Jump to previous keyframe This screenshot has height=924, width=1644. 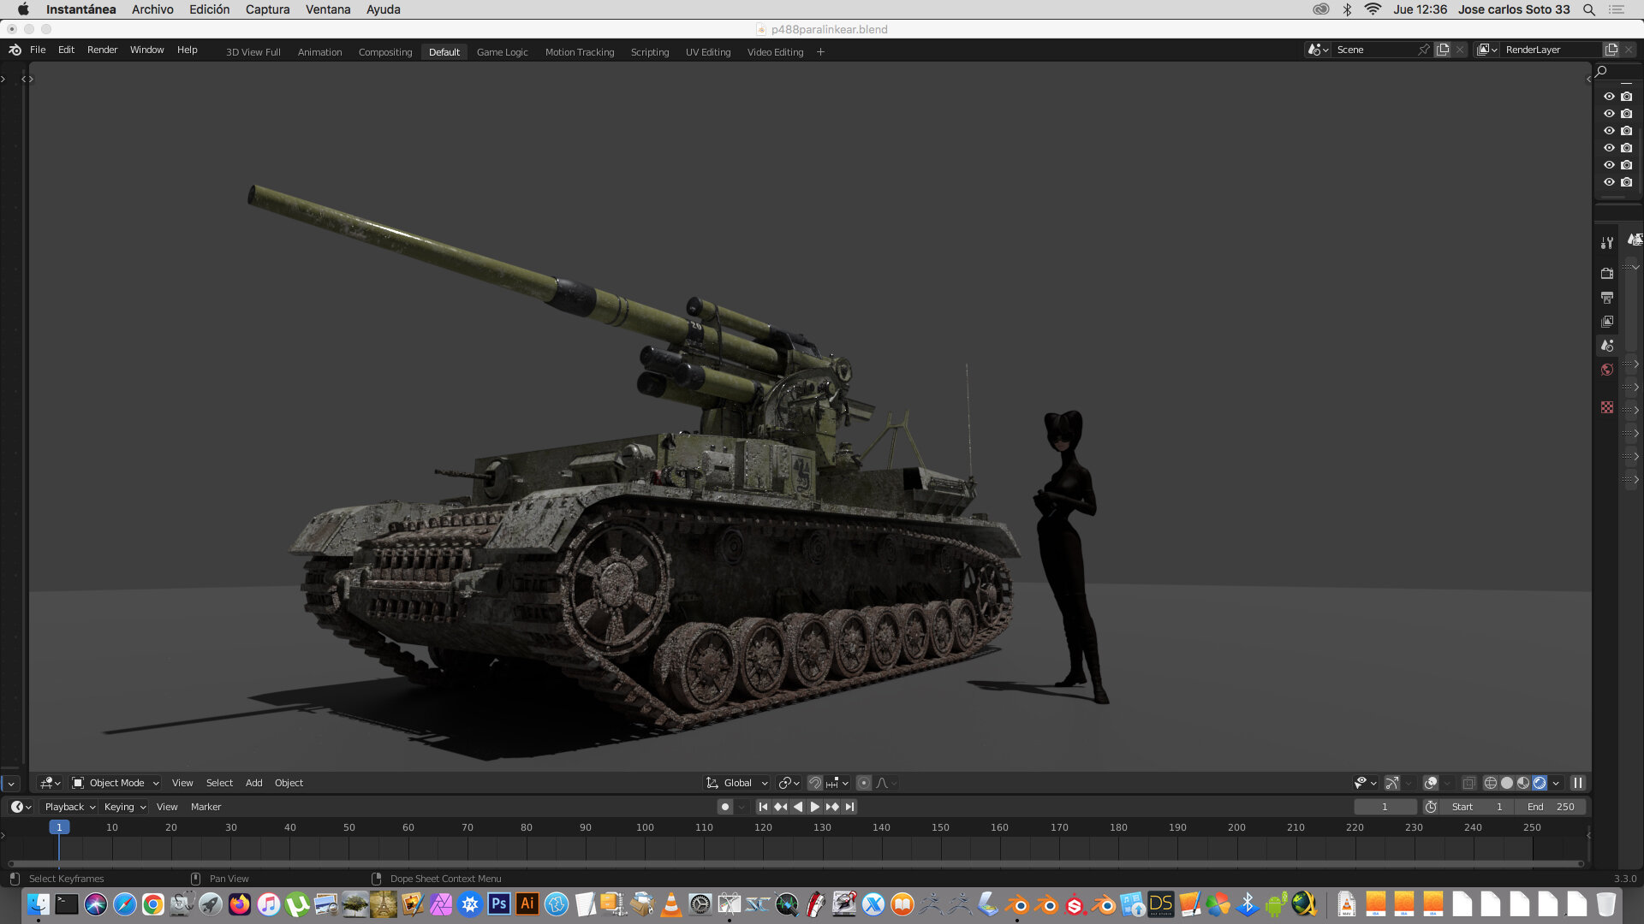pyautogui.click(x=780, y=807)
